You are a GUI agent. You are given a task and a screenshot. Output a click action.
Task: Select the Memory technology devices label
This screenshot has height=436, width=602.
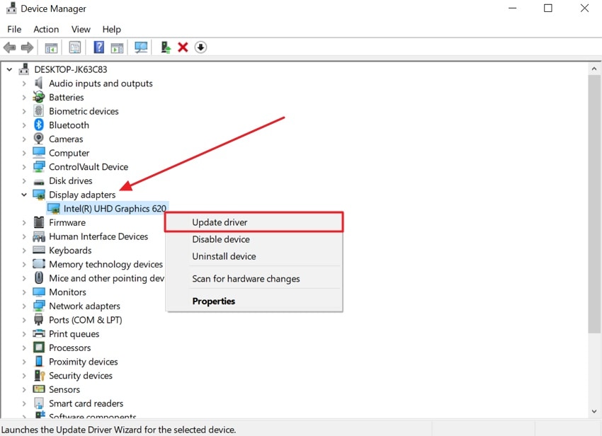pyautogui.click(x=106, y=264)
